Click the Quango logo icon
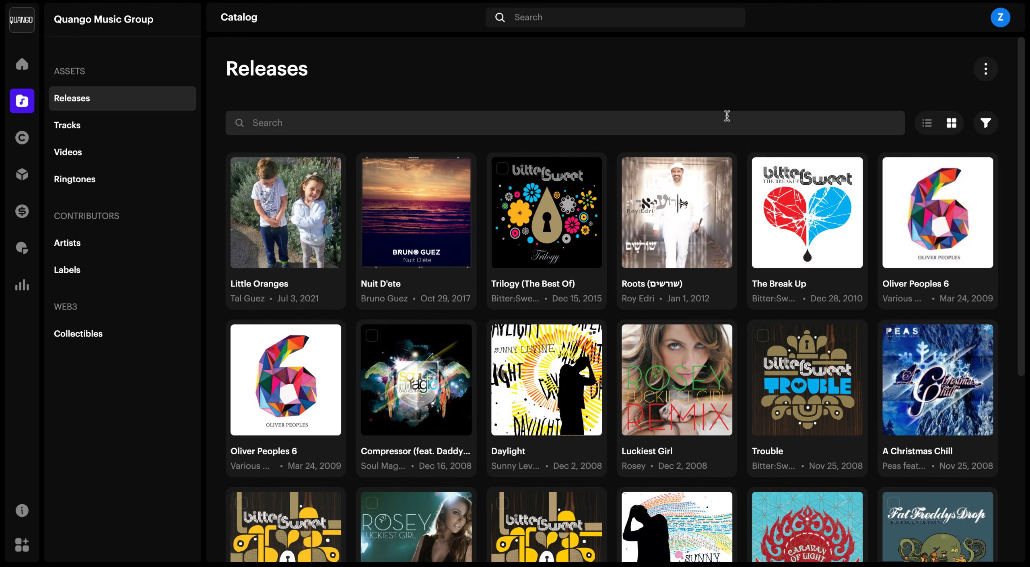 click(x=22, y=20)
